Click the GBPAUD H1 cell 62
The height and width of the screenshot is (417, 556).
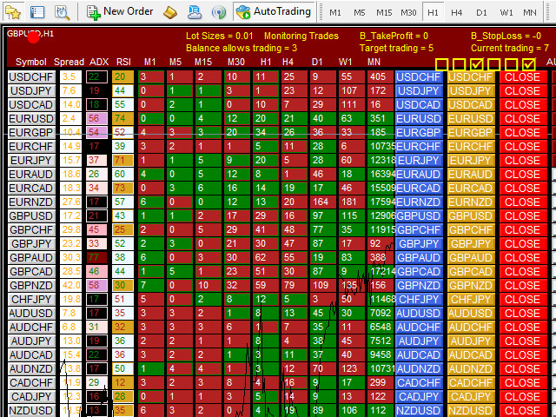[x=266, y=258]
